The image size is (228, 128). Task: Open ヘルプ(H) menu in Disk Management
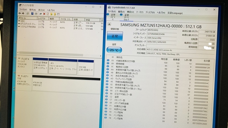click(x=51, y=10)
